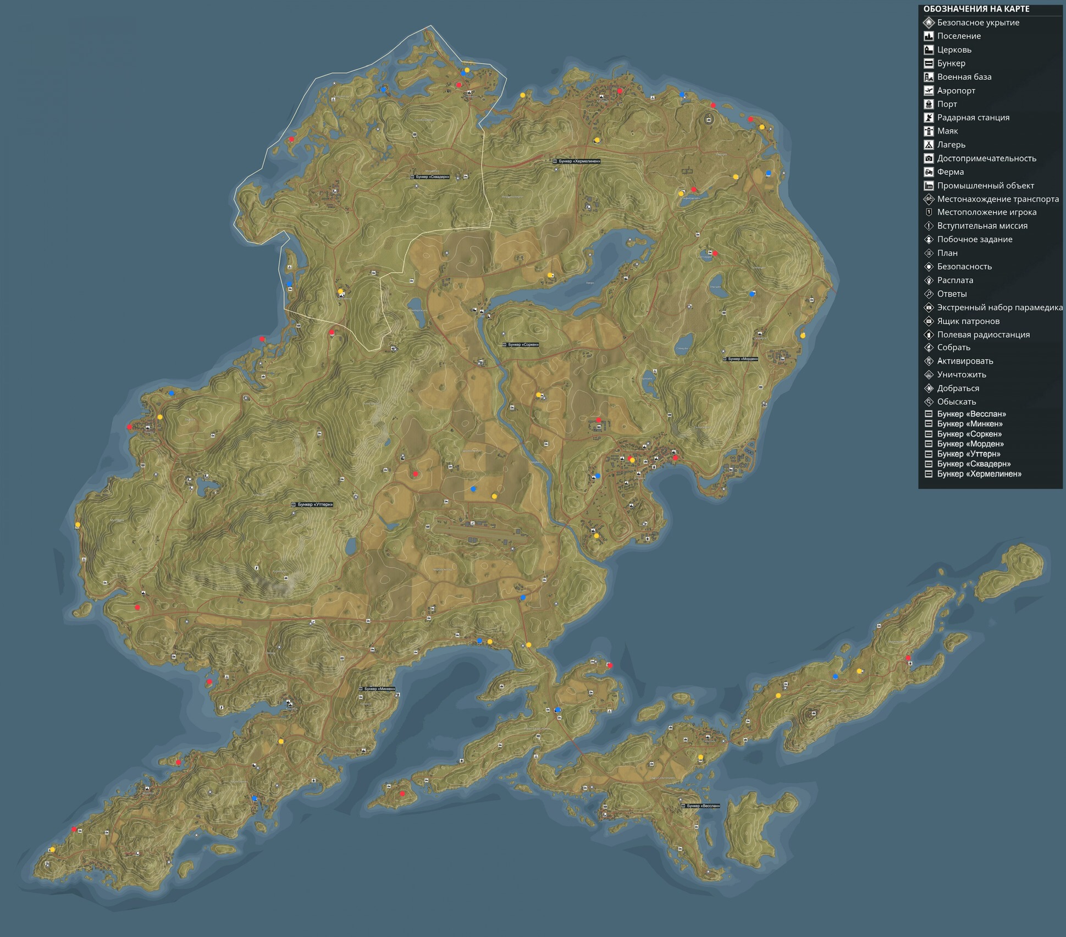Click the Маяк lighthouse icon in legend
Screen dimensions: 1066x937
point(929,131)
